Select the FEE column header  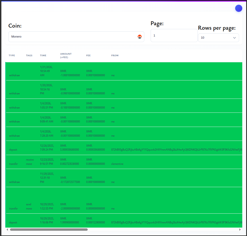88,55
